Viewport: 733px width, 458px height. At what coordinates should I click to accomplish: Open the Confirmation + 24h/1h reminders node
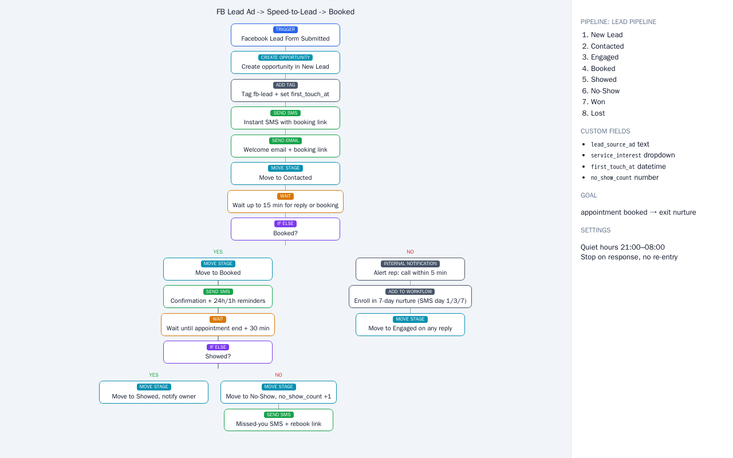218,297
